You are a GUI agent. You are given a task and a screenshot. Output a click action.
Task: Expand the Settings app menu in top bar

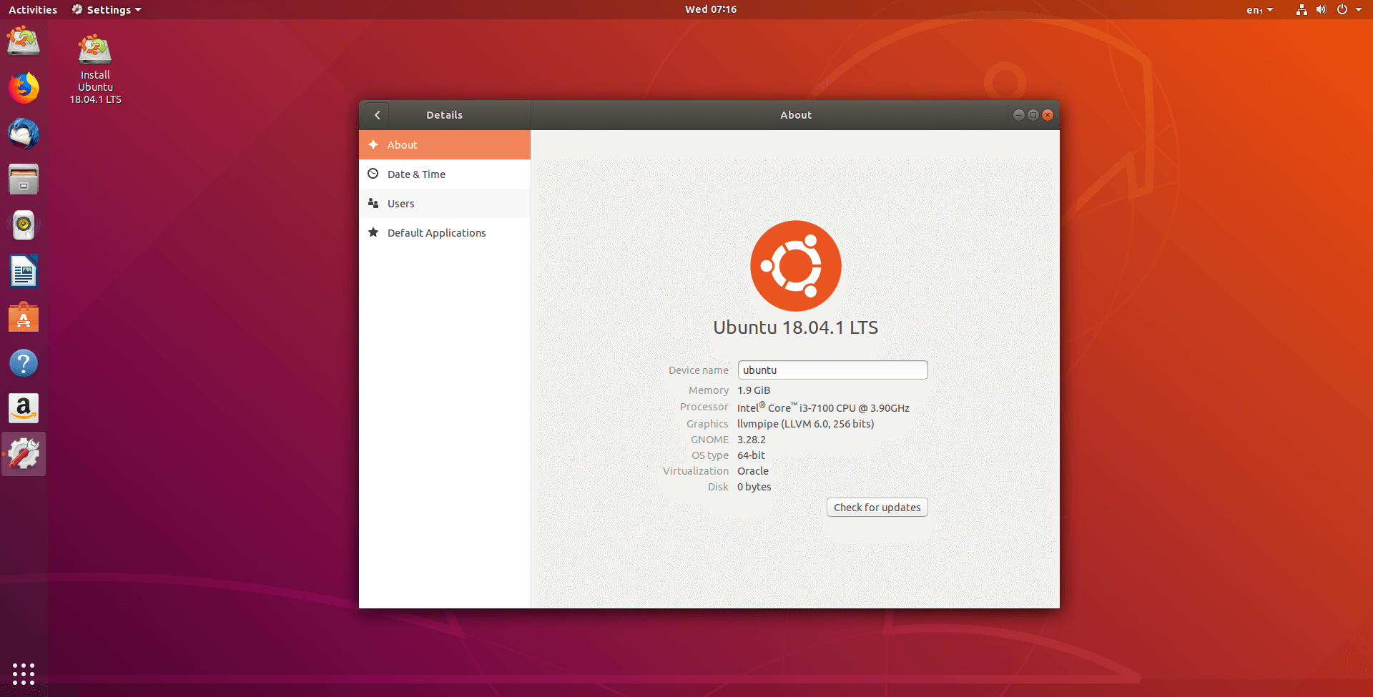coord(107,10)
